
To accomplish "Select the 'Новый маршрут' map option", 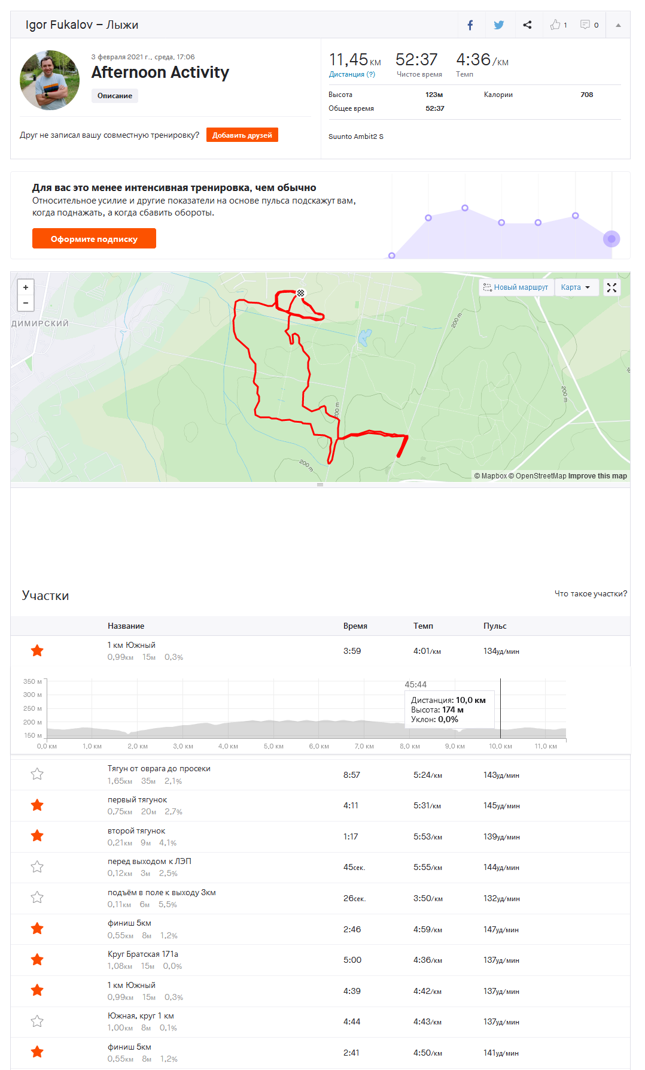I will click(516, 288).
